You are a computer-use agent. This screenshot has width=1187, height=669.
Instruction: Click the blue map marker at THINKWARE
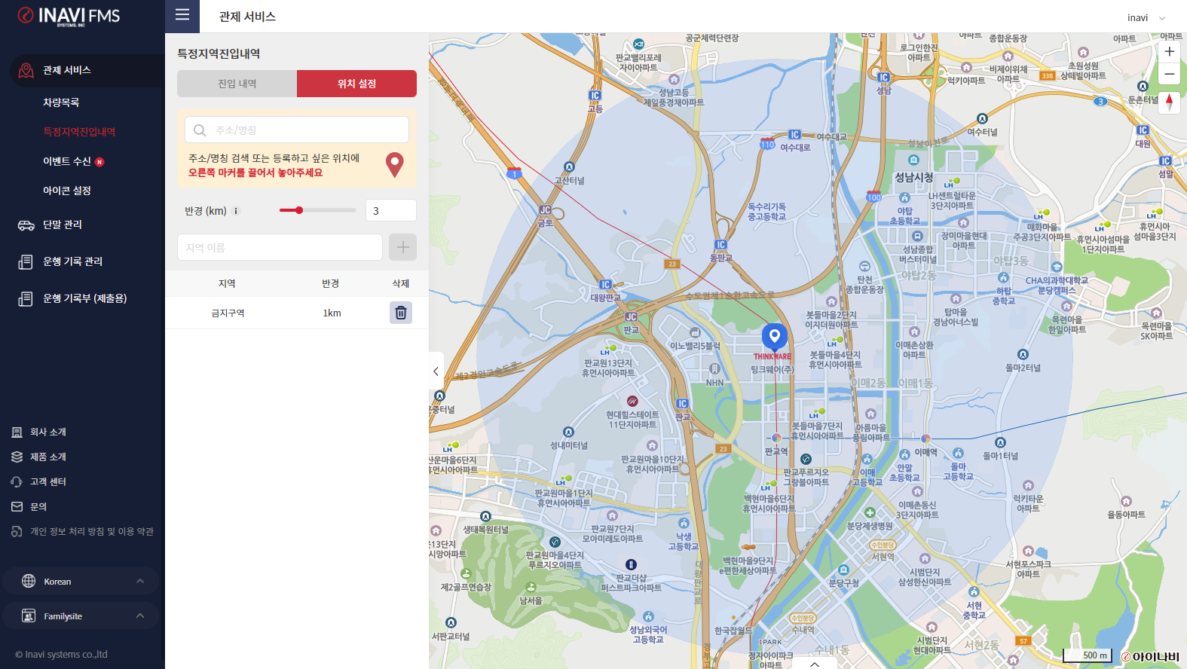click(774, 336)
